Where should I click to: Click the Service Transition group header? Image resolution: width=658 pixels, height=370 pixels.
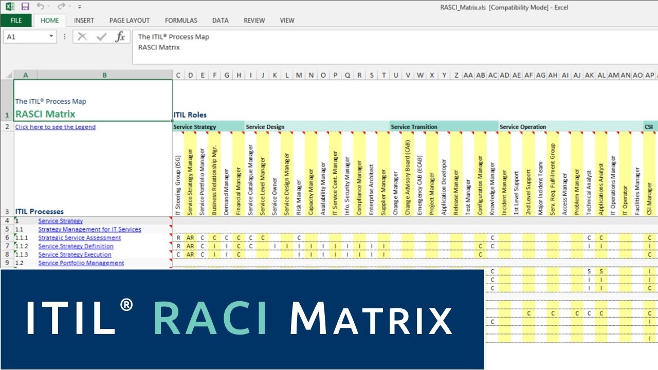(444, 127)
